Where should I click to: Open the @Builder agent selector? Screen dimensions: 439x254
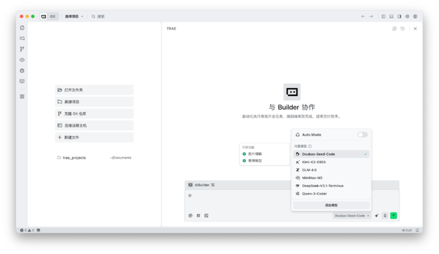(202, 185)
